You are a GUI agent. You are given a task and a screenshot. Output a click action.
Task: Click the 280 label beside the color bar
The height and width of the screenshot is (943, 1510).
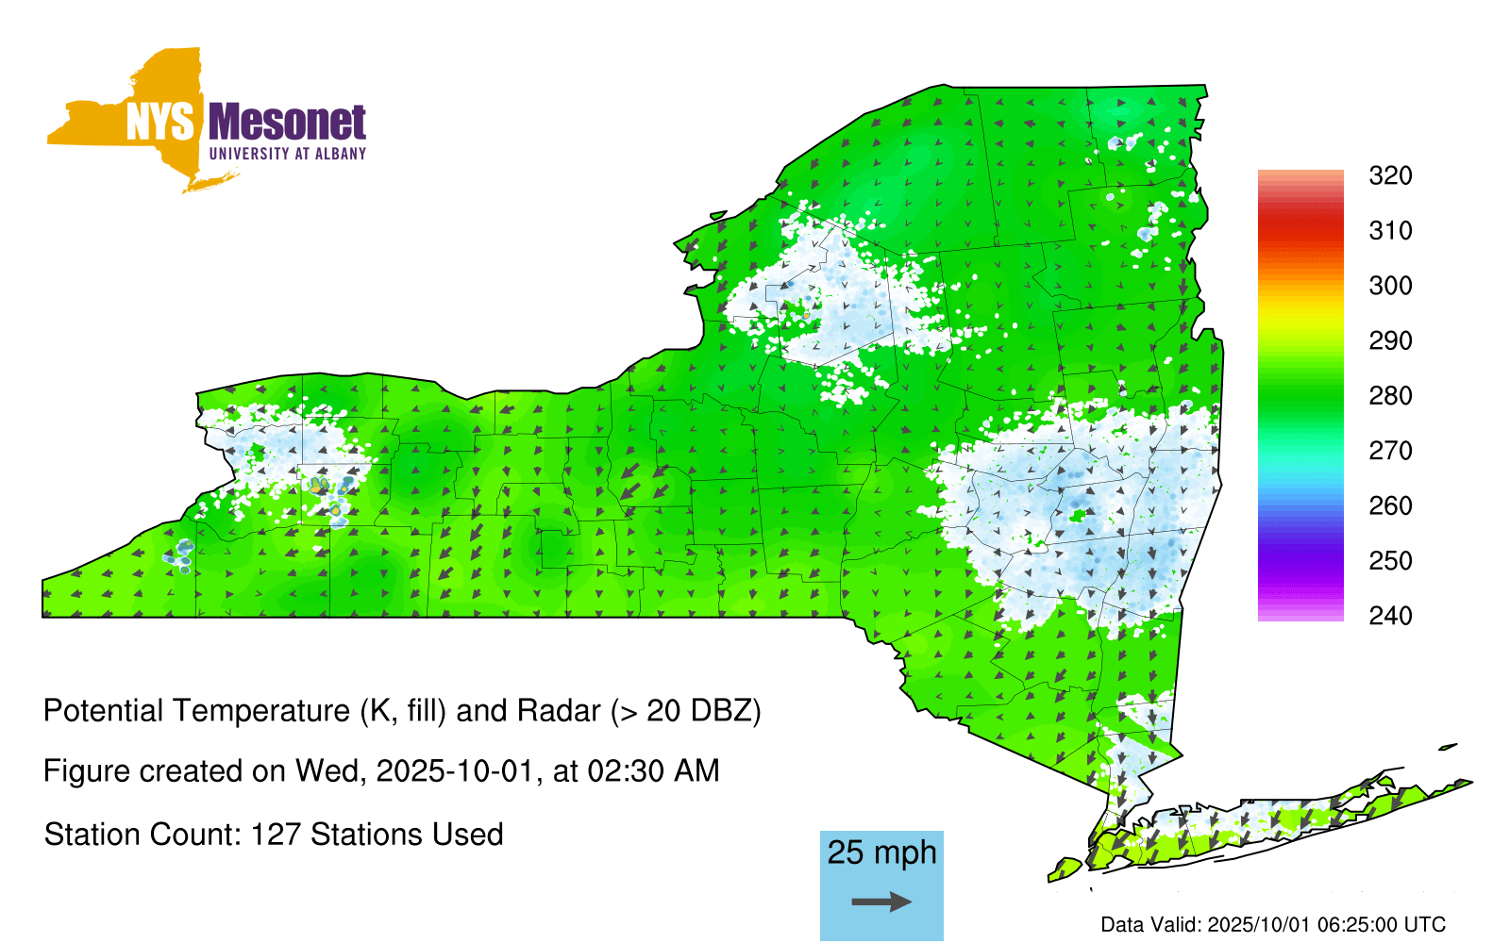(1389, 396)
